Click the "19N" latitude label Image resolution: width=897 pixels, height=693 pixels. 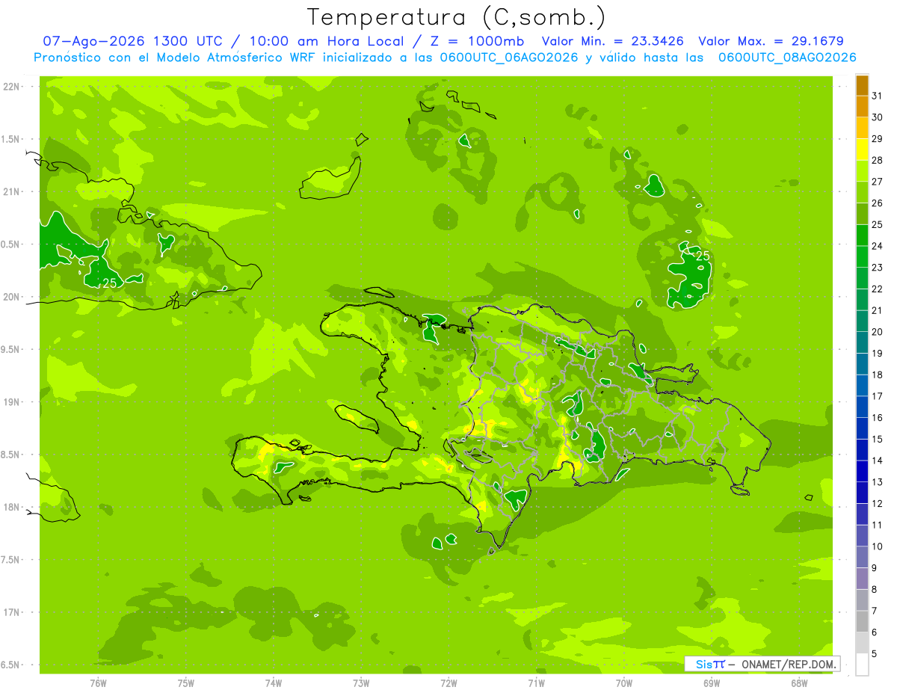click(x=11, y=402)
